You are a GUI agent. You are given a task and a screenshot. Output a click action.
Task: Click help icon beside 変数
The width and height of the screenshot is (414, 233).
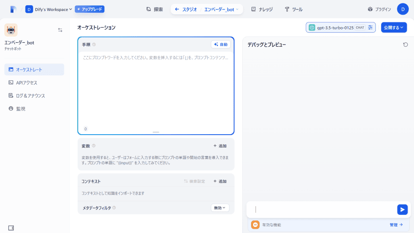94,146
